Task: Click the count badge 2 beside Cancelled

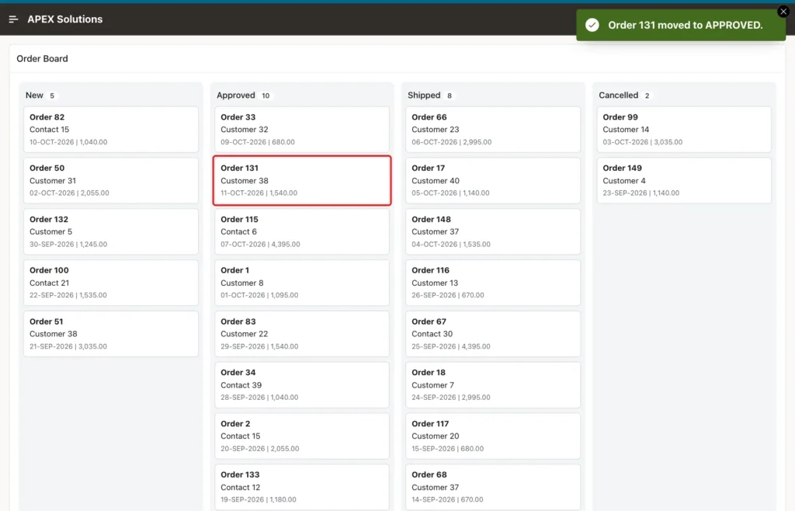Action: click(647, 96)
